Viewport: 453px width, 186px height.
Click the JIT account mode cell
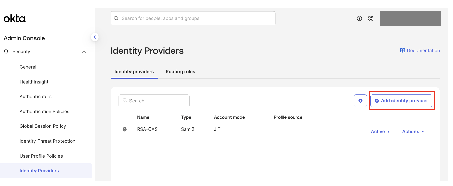217,129
